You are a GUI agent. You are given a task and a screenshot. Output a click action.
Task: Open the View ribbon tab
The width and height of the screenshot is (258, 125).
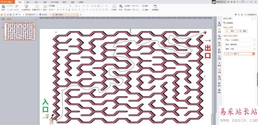pos(72,2)
